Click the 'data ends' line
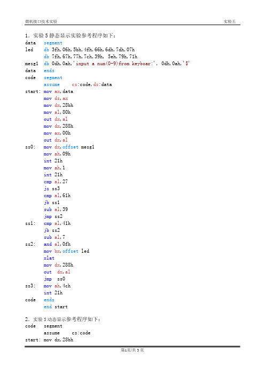The width and height of the screenshot is (265, 375). (40, 71)
